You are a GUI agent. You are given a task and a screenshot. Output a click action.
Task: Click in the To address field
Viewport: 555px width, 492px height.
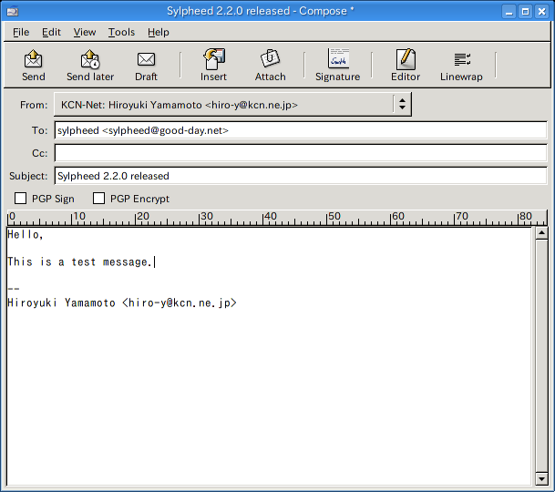[301, 130]
